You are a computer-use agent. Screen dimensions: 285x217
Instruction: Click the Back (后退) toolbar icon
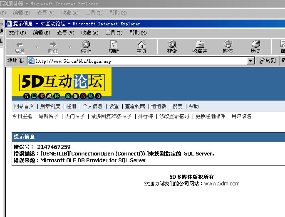(20, 47)
